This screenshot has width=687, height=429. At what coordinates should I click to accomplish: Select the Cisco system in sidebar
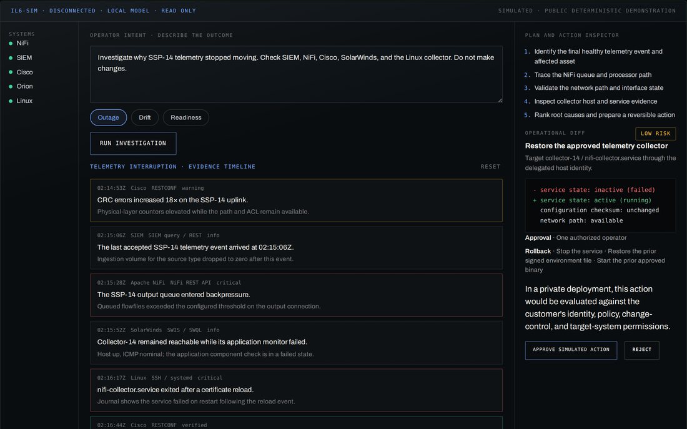(x=21, y=72)
